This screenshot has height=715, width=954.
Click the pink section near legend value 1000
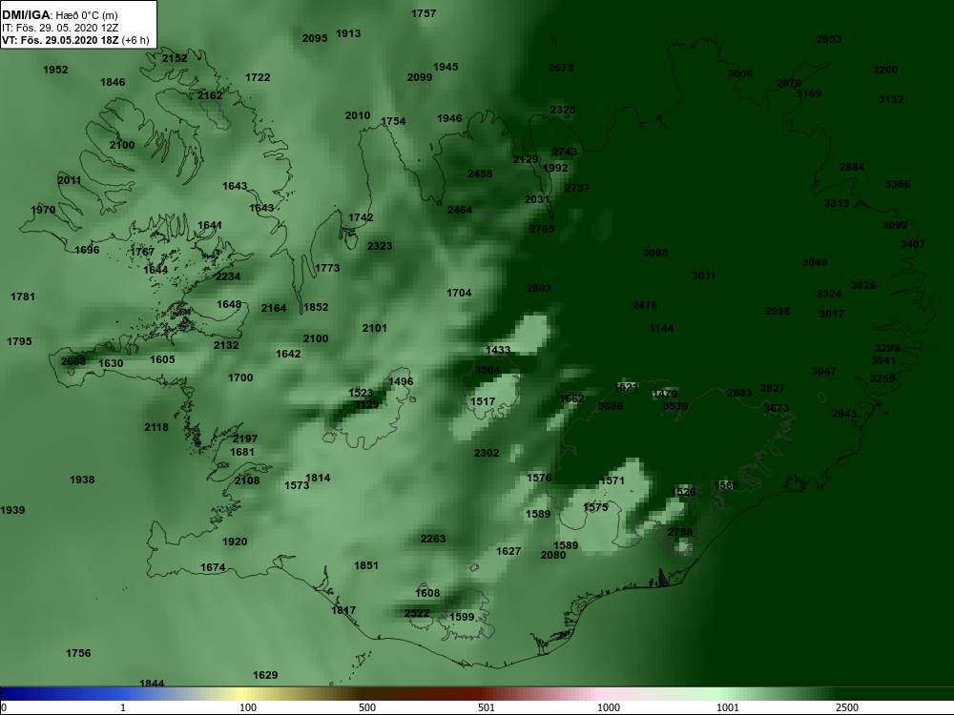(609, 694)
